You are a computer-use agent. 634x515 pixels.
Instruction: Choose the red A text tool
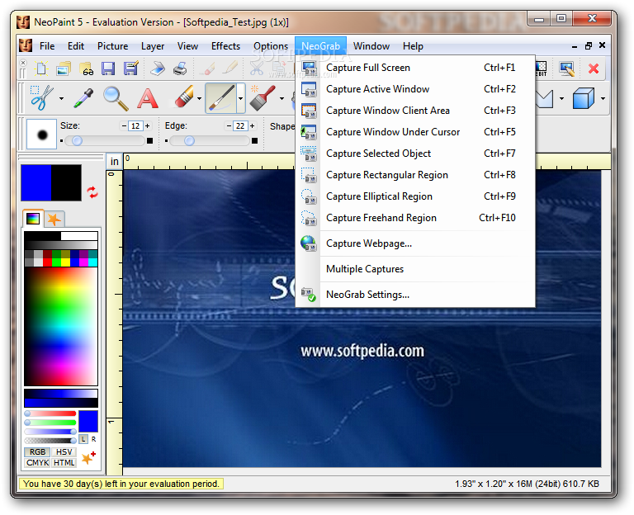point(147,99)
